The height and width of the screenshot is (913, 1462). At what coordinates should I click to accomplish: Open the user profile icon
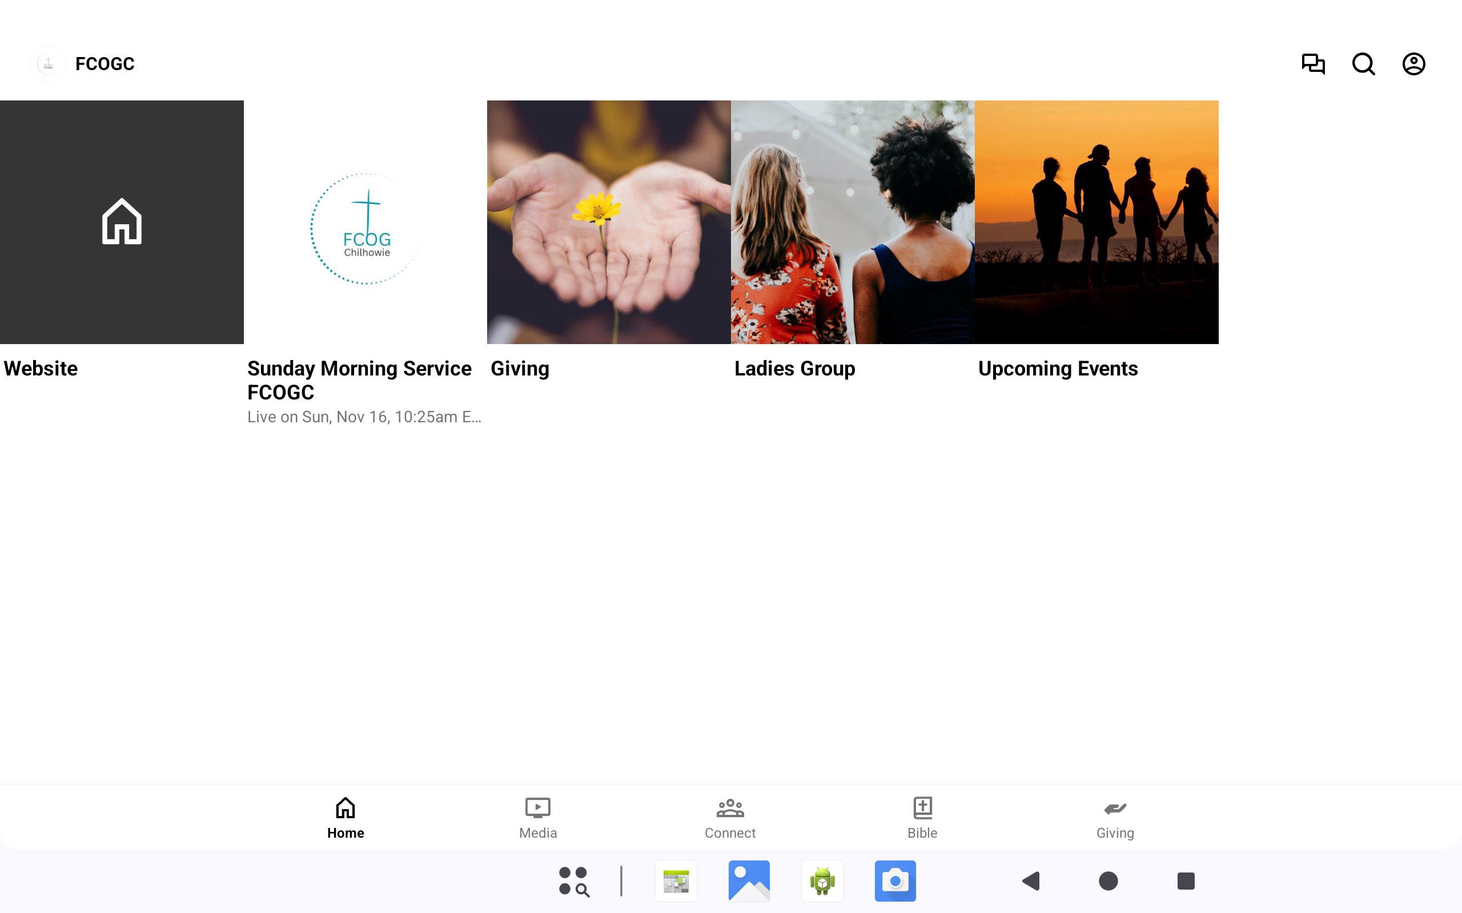(x=1413, y=63)
